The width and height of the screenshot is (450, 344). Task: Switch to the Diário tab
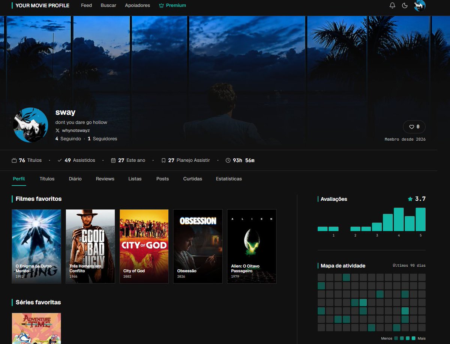click(x=75, y=179)
